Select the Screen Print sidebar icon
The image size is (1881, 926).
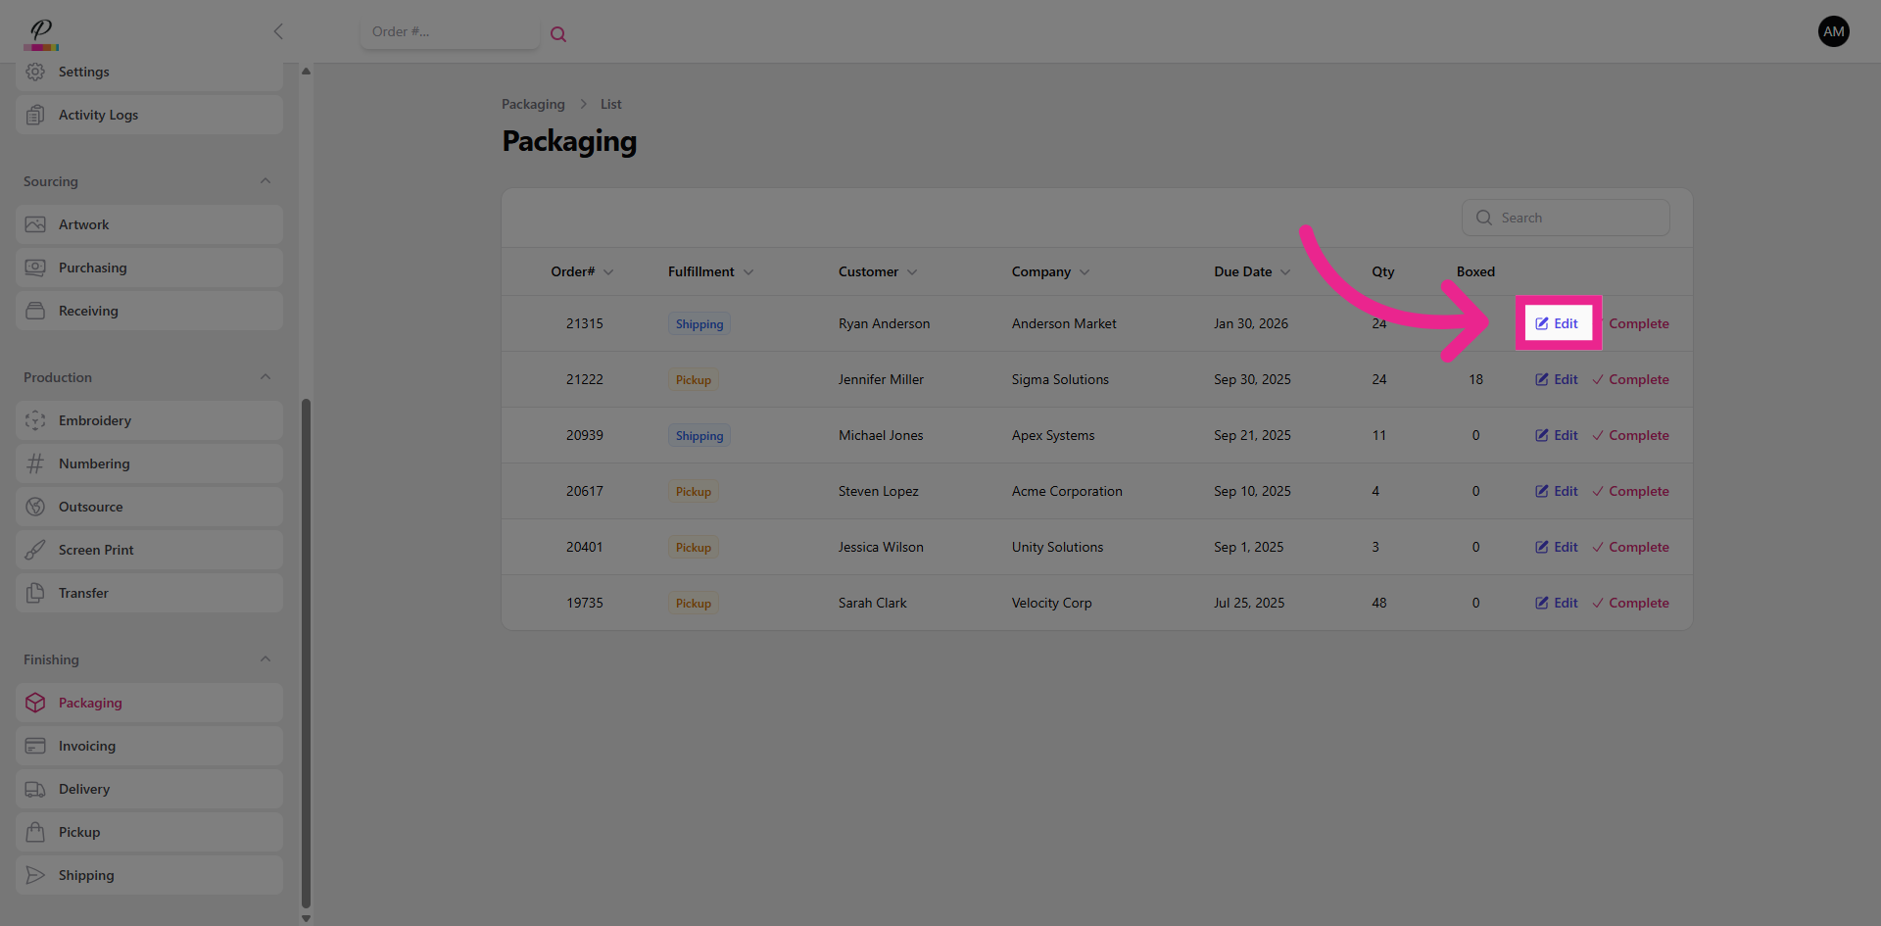click(35, 550)
